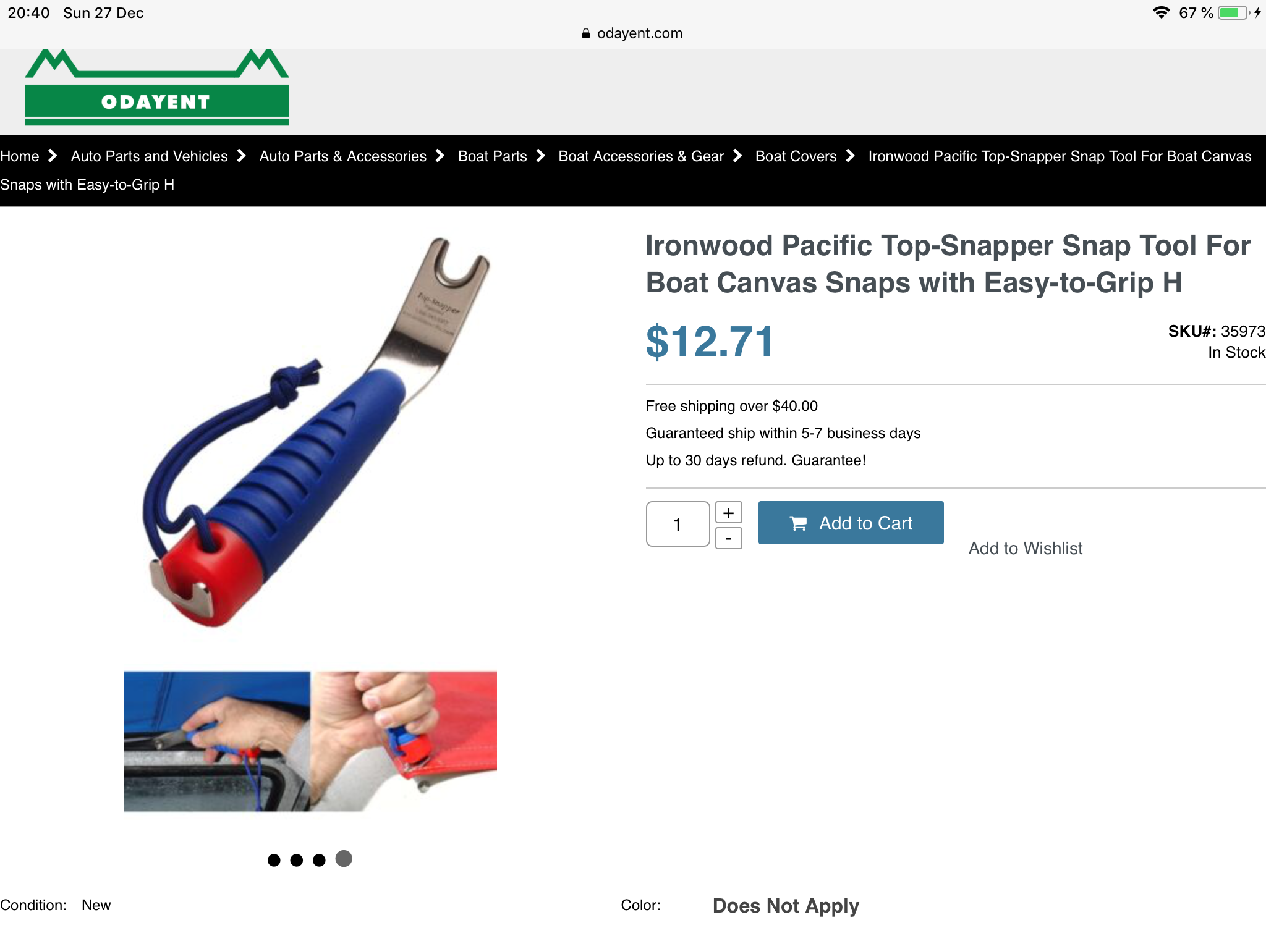Click the quantity input field
The height and width of the screenshot is (949, 1266).
[x=678, y=524]
